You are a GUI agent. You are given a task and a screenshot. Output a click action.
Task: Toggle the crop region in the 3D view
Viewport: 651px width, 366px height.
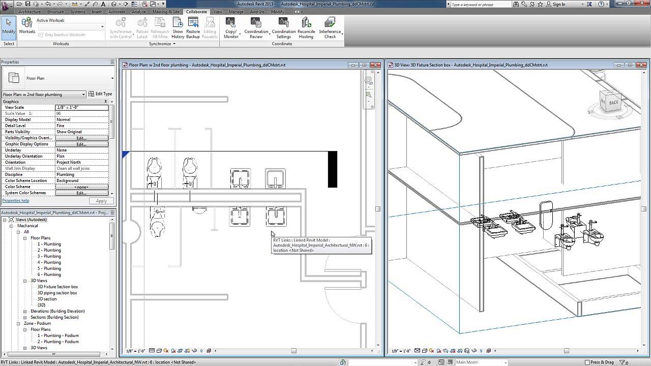453,350
